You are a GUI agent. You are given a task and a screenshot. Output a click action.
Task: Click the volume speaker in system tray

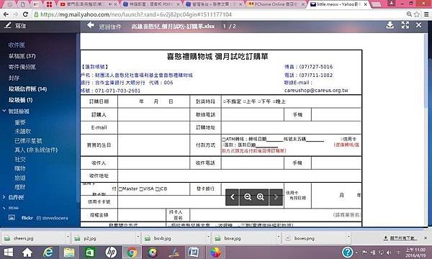pyautogui.click(x=389, y=253)
